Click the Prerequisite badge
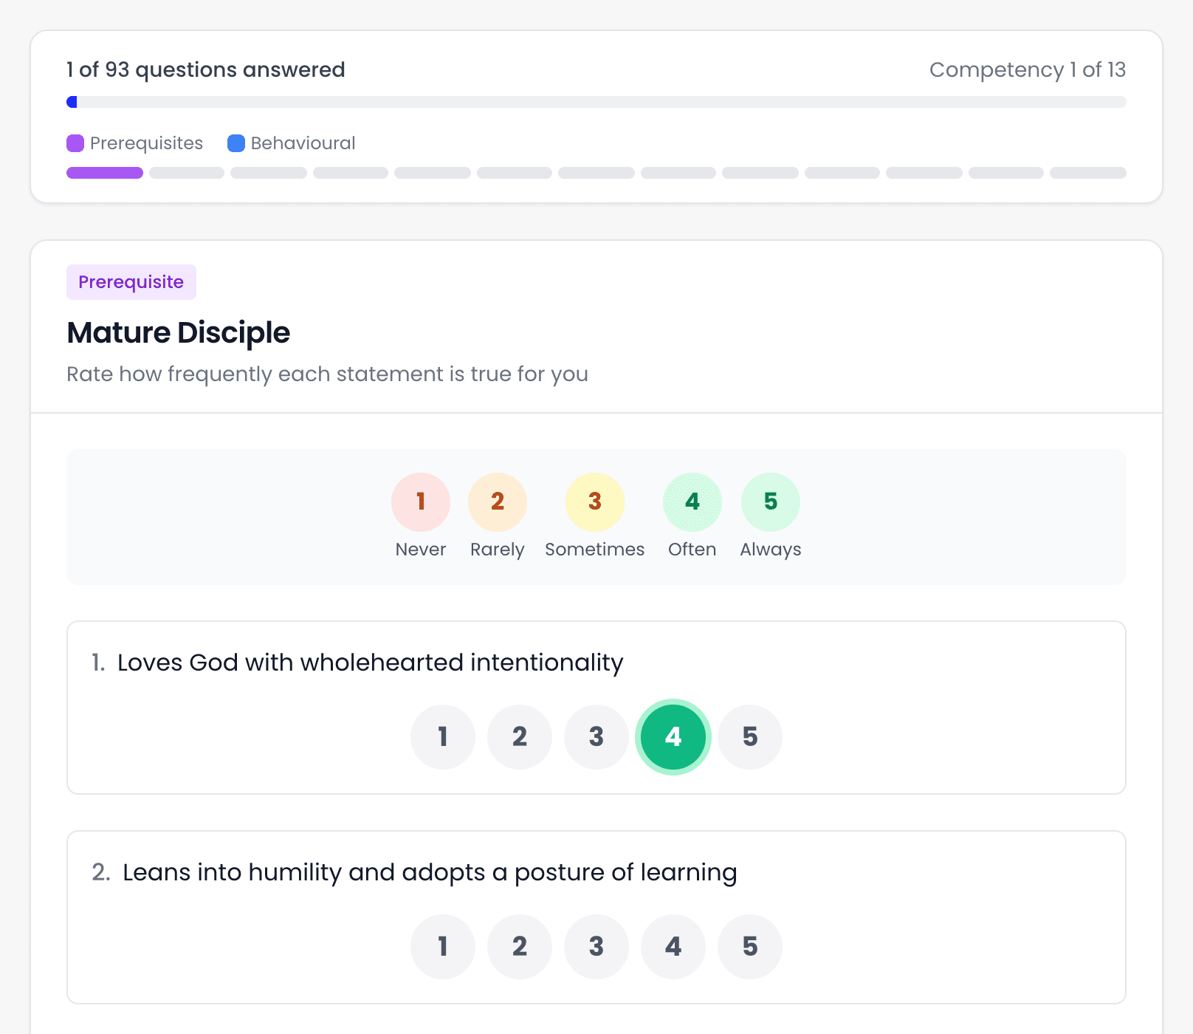 click(131, 282)
